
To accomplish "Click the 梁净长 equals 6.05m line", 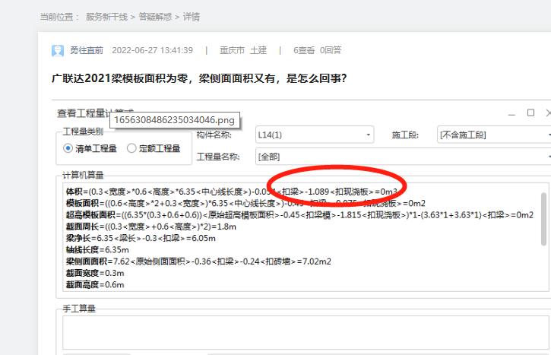I will click(141, 238).
